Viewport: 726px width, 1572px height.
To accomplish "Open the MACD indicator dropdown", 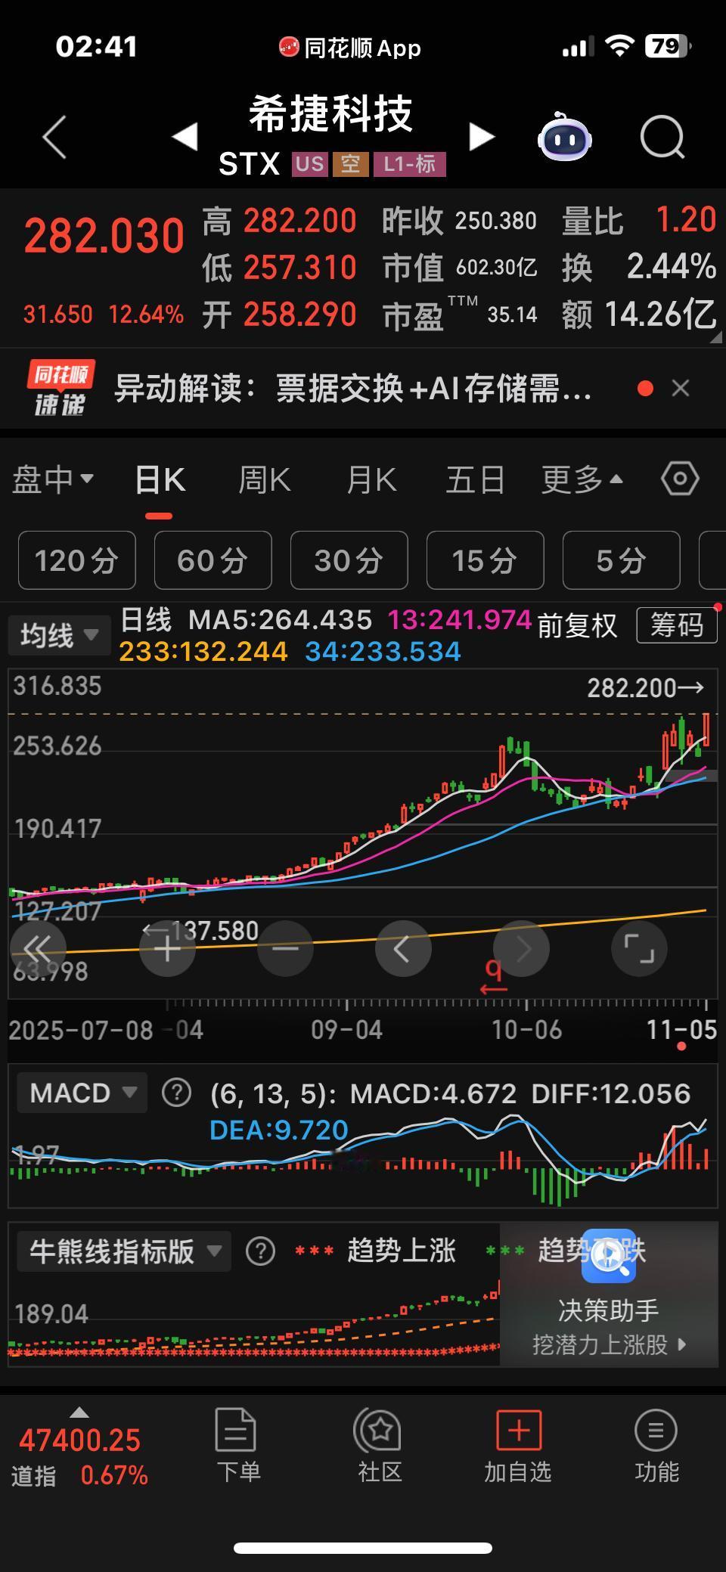I will [x=82, y=1093].
